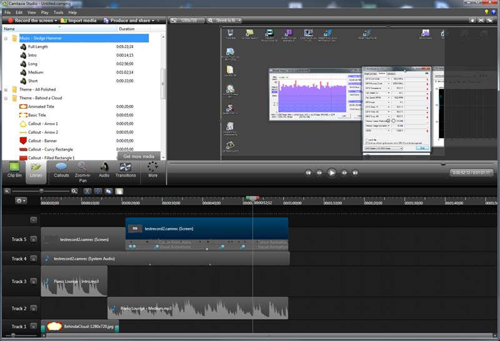The image size is (500, 341).
Task: Open the Play menu
Action: [x=44, y=12]
